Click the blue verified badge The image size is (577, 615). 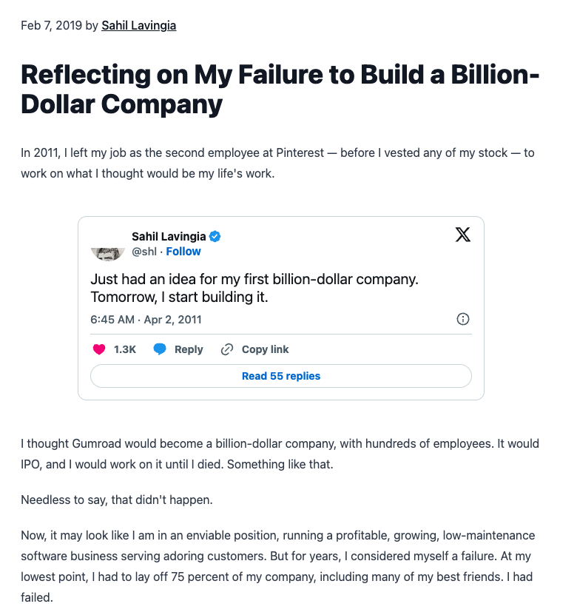[215, 237]
